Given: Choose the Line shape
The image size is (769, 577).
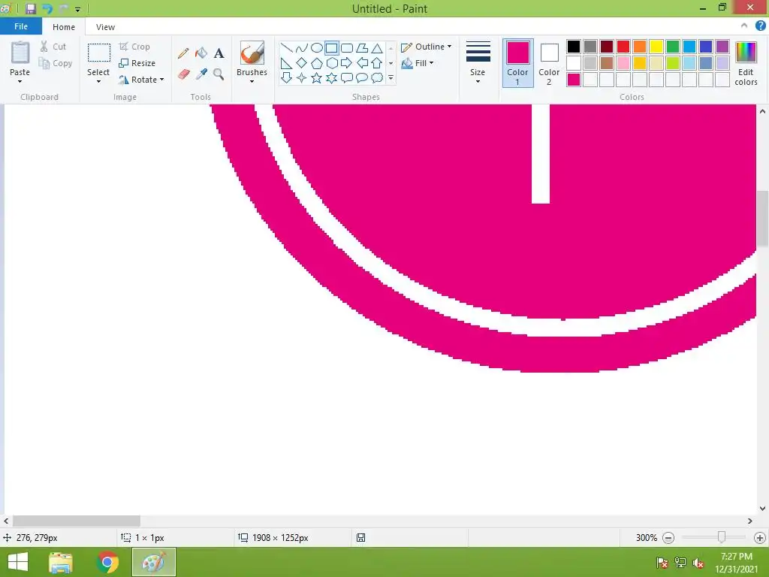Looking at the screenshot, I should pos(286,47).
